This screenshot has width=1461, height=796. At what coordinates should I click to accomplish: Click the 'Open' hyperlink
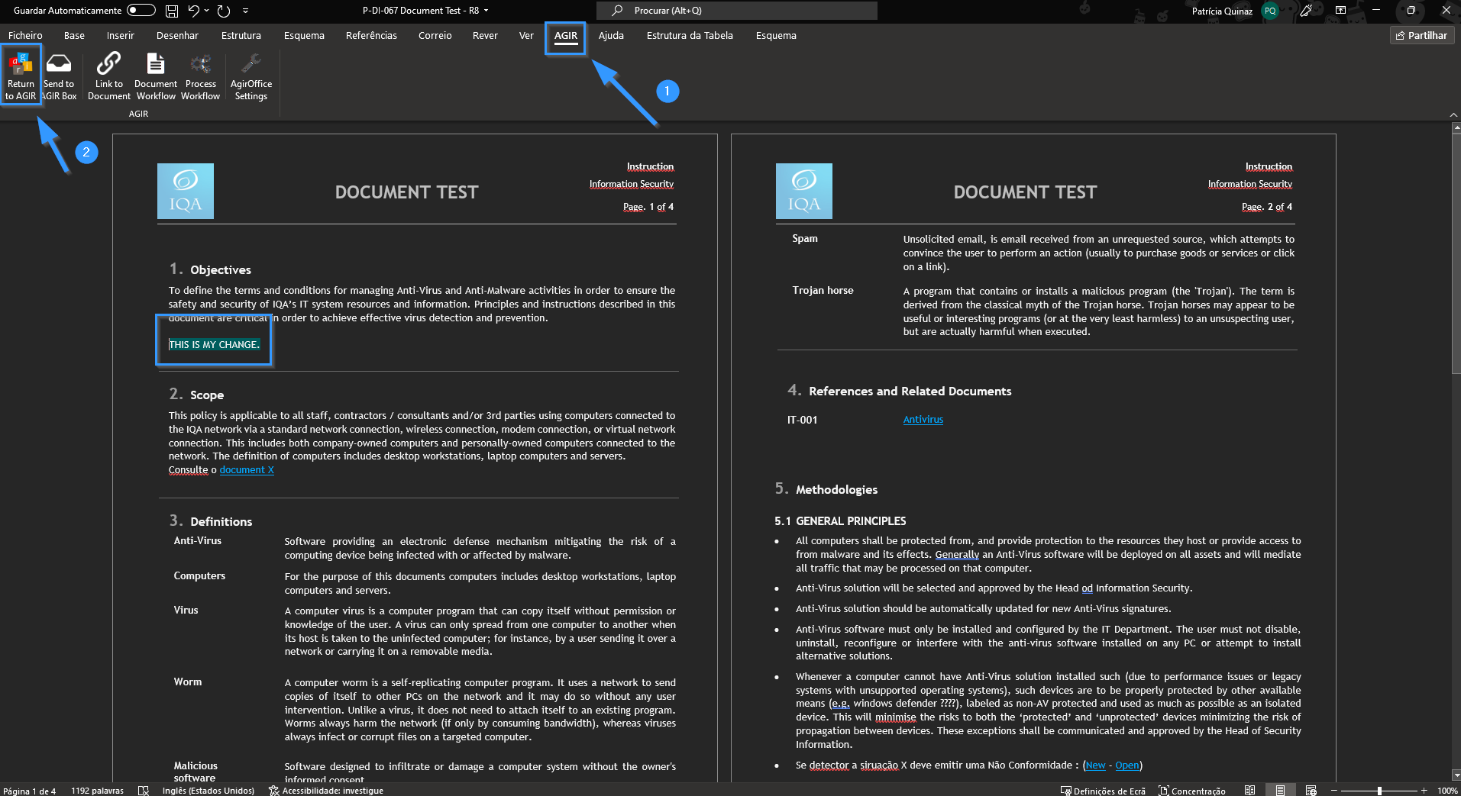pos(1127,765)
